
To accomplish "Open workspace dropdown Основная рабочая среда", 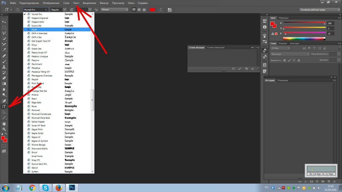I will tap(319, 10).
